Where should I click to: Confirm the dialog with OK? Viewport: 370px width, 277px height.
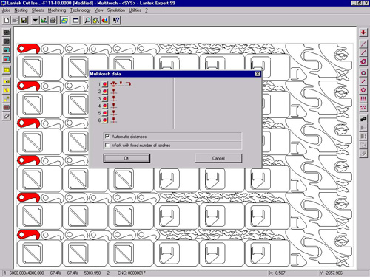127,158
